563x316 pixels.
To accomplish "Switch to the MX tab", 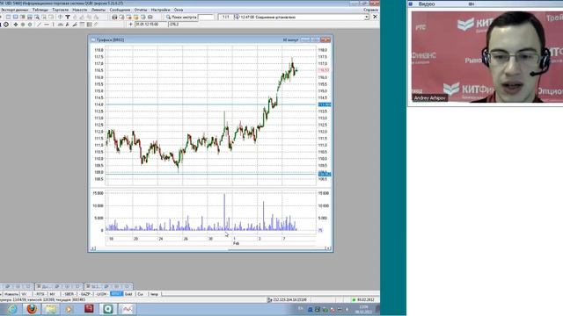I will [x=53, y=294].
